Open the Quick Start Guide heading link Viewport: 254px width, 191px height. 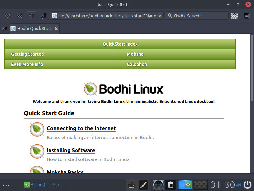[x=49, y=113]
